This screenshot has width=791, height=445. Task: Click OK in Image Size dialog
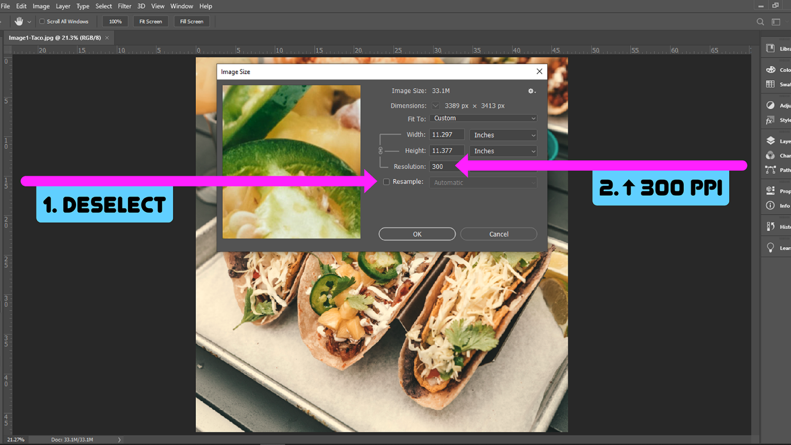pos(417,234)
